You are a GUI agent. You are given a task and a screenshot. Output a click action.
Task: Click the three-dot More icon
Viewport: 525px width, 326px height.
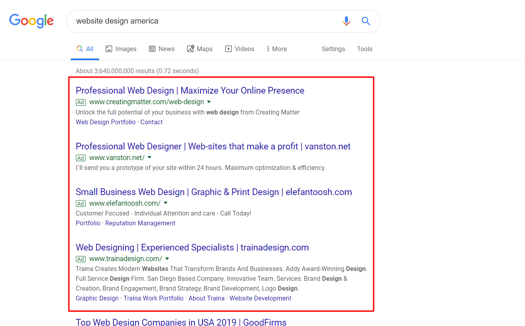(x=268, y=49)
